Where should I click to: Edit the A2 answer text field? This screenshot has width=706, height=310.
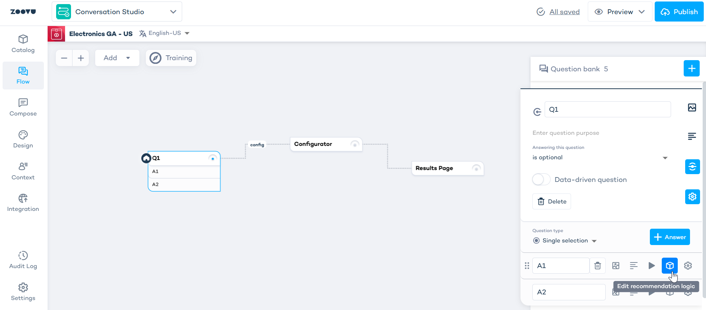(569, 292)
